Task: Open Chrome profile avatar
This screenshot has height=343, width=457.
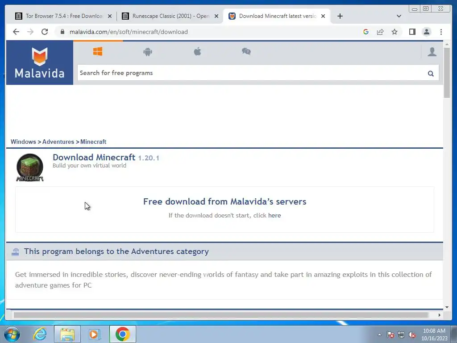Action: click(426, 32)
